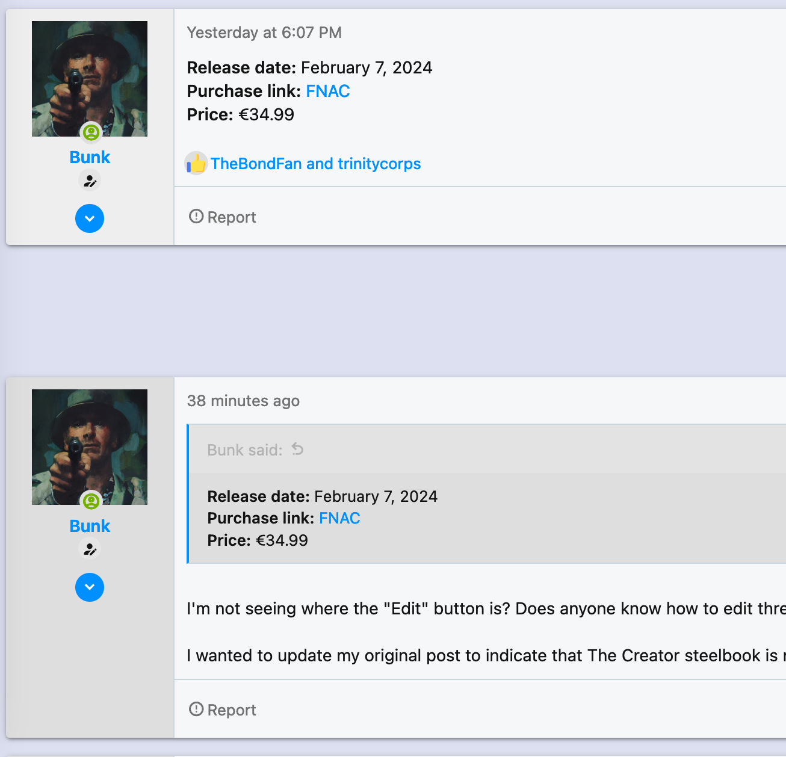This screenshot has width=786, height=757.
Task: Click '38 minutes ago' timestamp
Action: 243,401
